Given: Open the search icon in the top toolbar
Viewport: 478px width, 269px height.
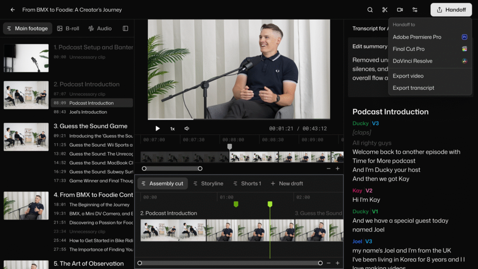Looking at the screenshot, I should click(x=370, y=9).
